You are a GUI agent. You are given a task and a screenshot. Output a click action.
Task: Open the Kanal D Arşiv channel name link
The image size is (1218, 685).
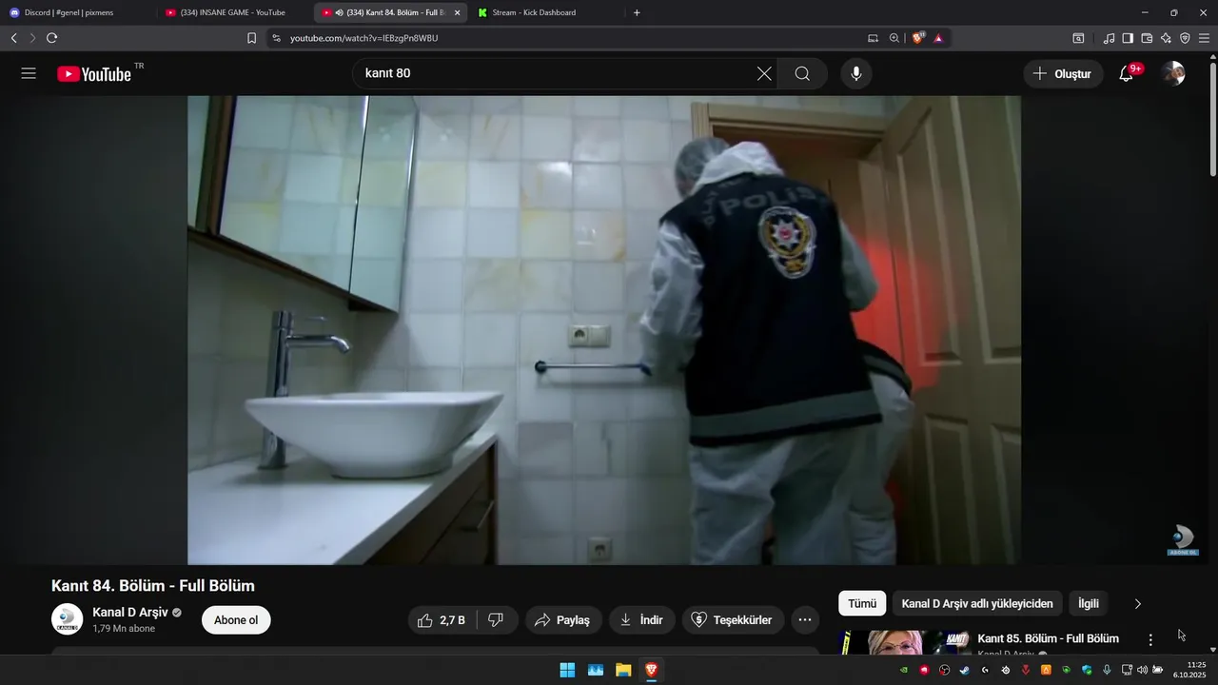tap(130, 612)
